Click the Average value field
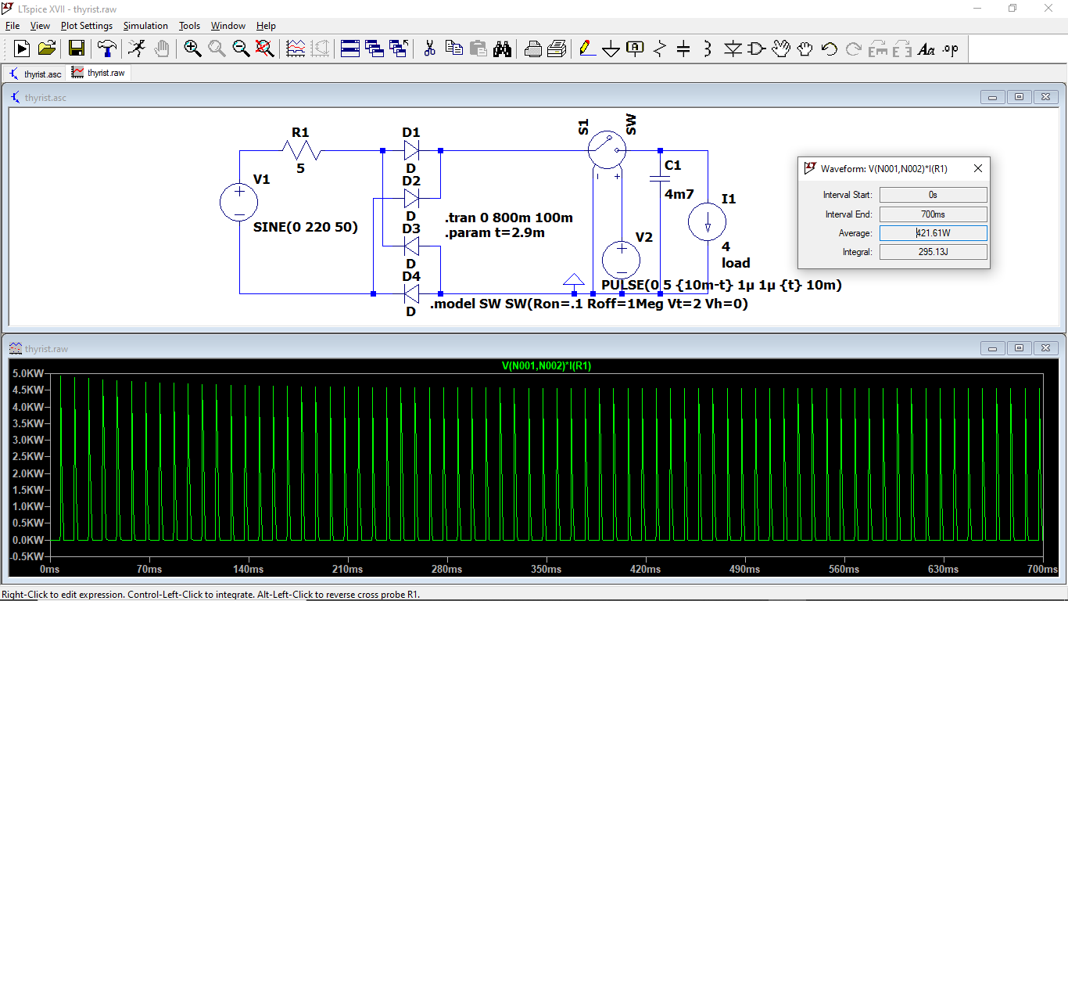This screenshot has height=982, width=1068. tap(933, 233)
